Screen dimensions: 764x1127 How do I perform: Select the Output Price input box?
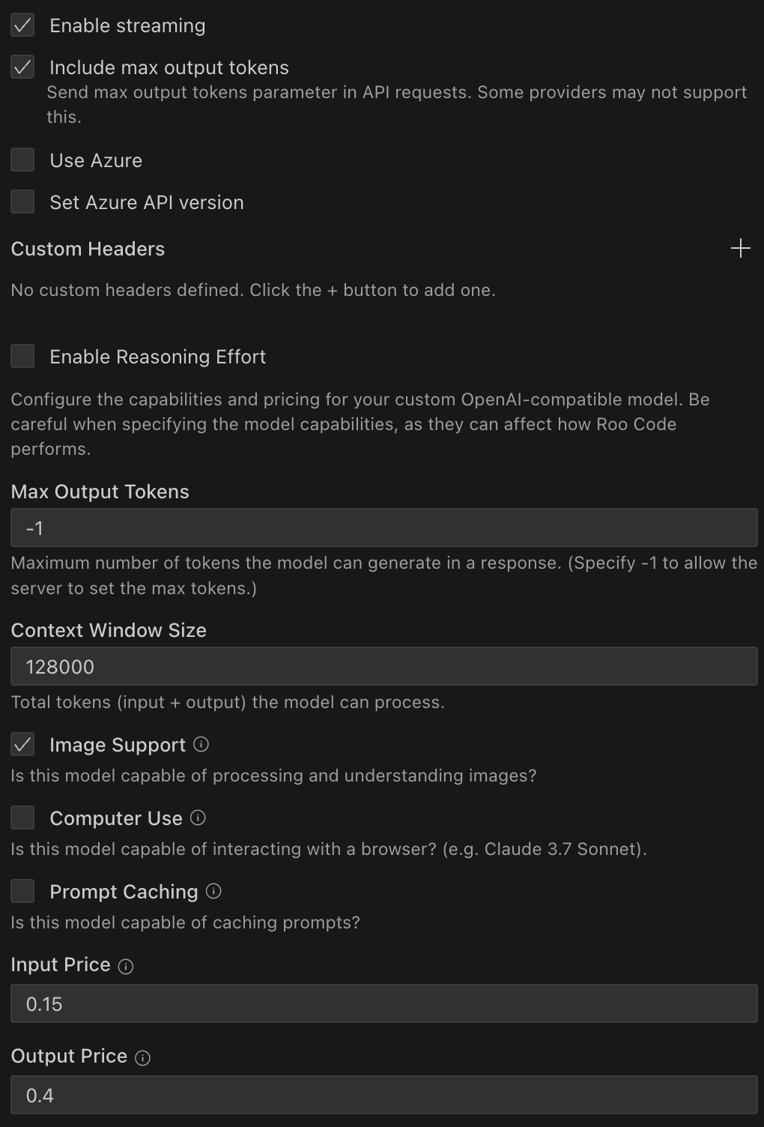point(383,1096)
